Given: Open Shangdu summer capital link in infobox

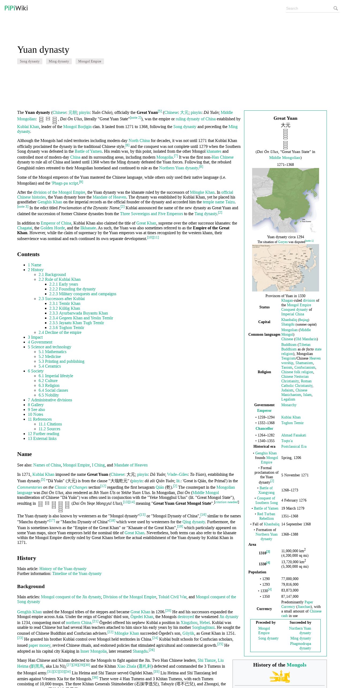Looking at the screenshot, I should pyautogui.click(x=288, y=324).
